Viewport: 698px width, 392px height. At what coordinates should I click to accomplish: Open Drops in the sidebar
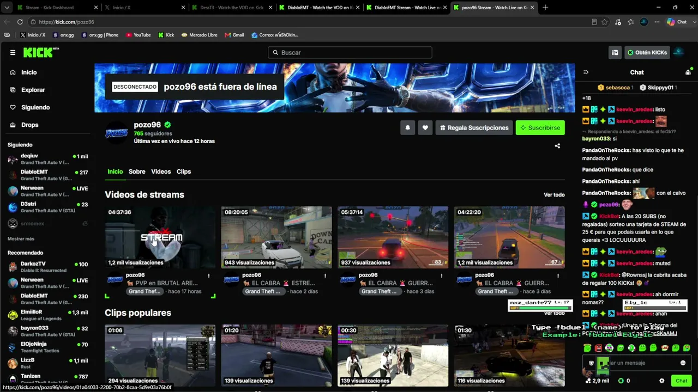click(x=24, y=125)
